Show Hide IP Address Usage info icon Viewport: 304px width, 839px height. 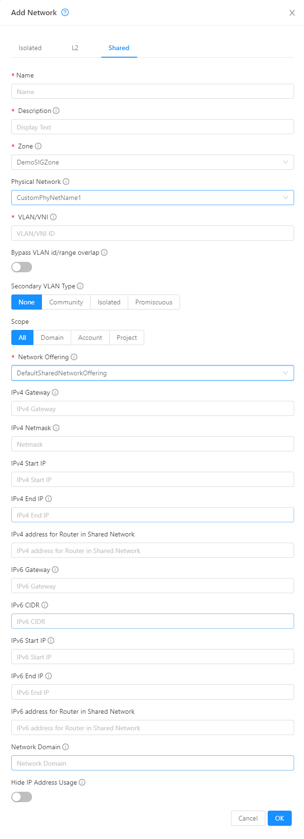82,782
